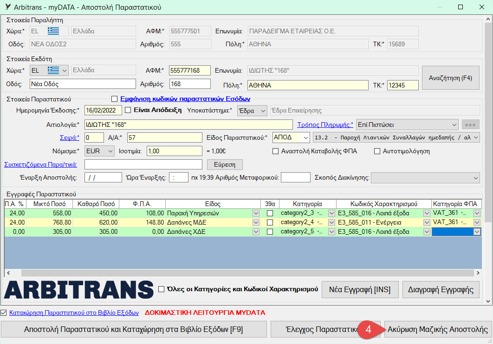Click the Συσχετιζόμενα Παρα/τικά text field
The image size is (493, 344).
pyautogui.click(x=143, y=165)
